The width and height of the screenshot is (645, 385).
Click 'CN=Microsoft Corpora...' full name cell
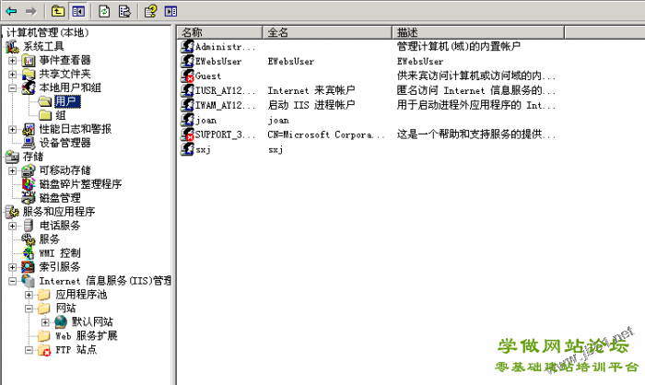point(326,134)
